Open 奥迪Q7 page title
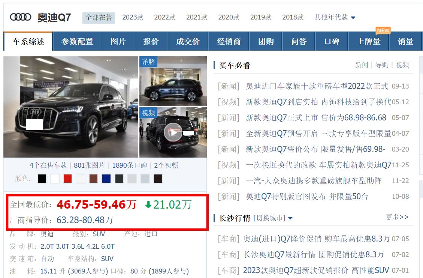This screenshot has height=278, width=423. click(x=54, y=18)
